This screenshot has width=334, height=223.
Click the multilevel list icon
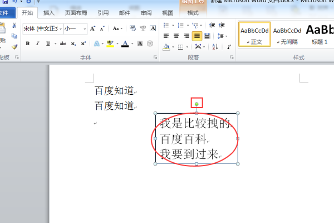[x=195, y=26]
